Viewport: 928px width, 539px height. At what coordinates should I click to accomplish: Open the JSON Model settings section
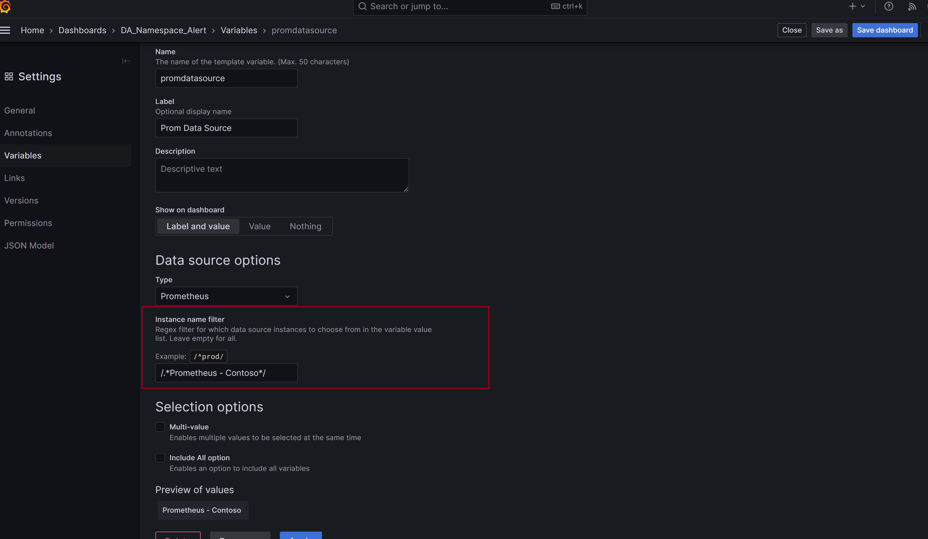[29, 246]
